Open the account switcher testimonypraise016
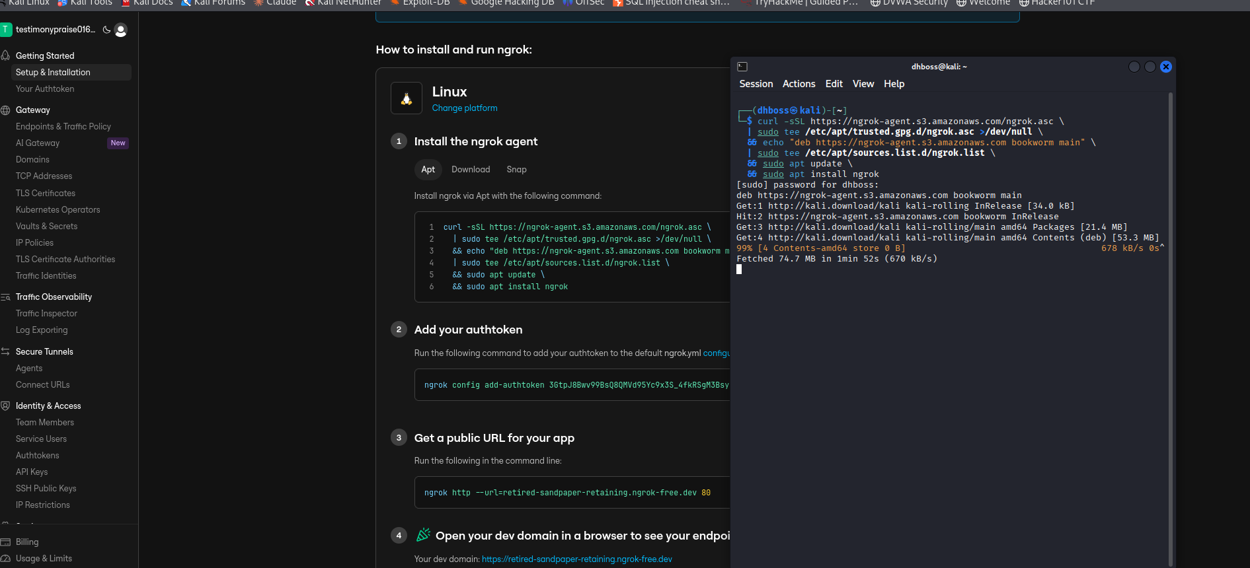The width and height of the screenshot is (1250, 568). 56,30
